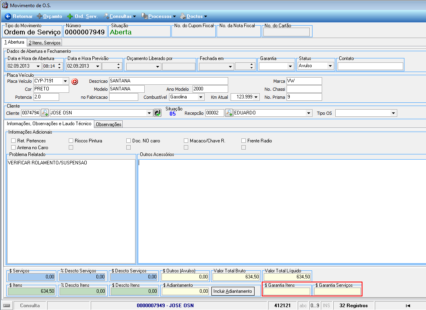
Task: Toggle the Ret. Pertences checkbox
Action: pos(13,140)
